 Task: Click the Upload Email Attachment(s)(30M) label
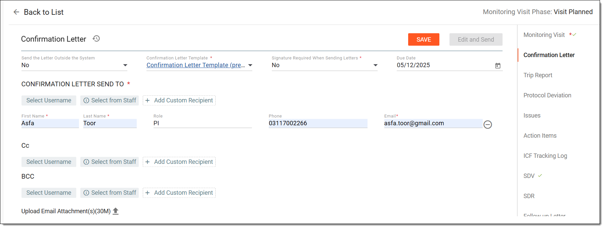66,211
